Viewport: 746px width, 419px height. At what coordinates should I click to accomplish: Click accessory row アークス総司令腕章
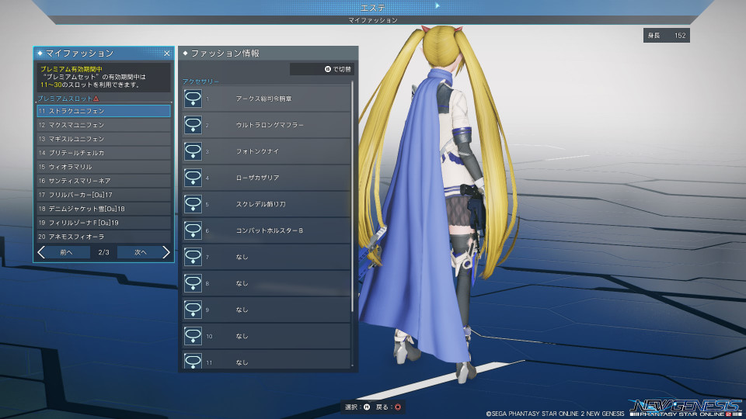click(267, 99)
